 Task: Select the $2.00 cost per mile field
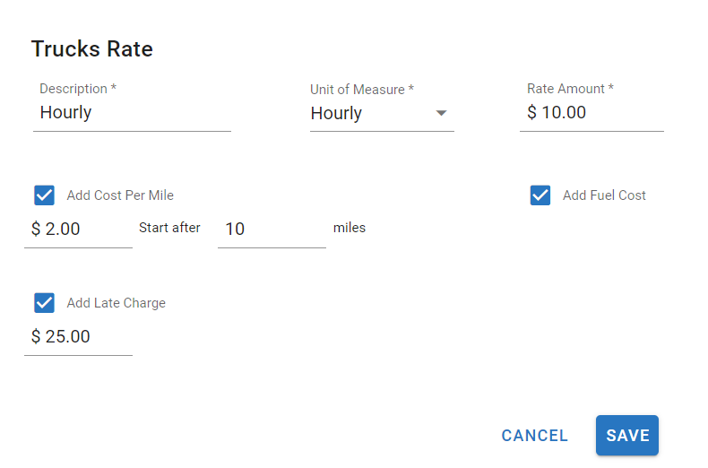(x=78, y=230)
